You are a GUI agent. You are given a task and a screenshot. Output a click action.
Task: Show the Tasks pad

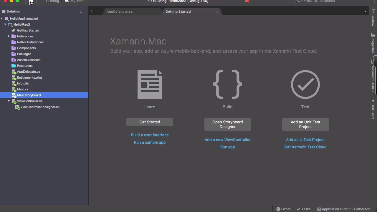304,209
